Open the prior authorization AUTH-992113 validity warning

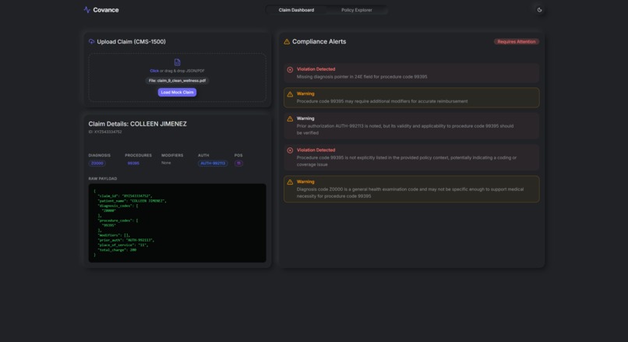pos(411,125)
